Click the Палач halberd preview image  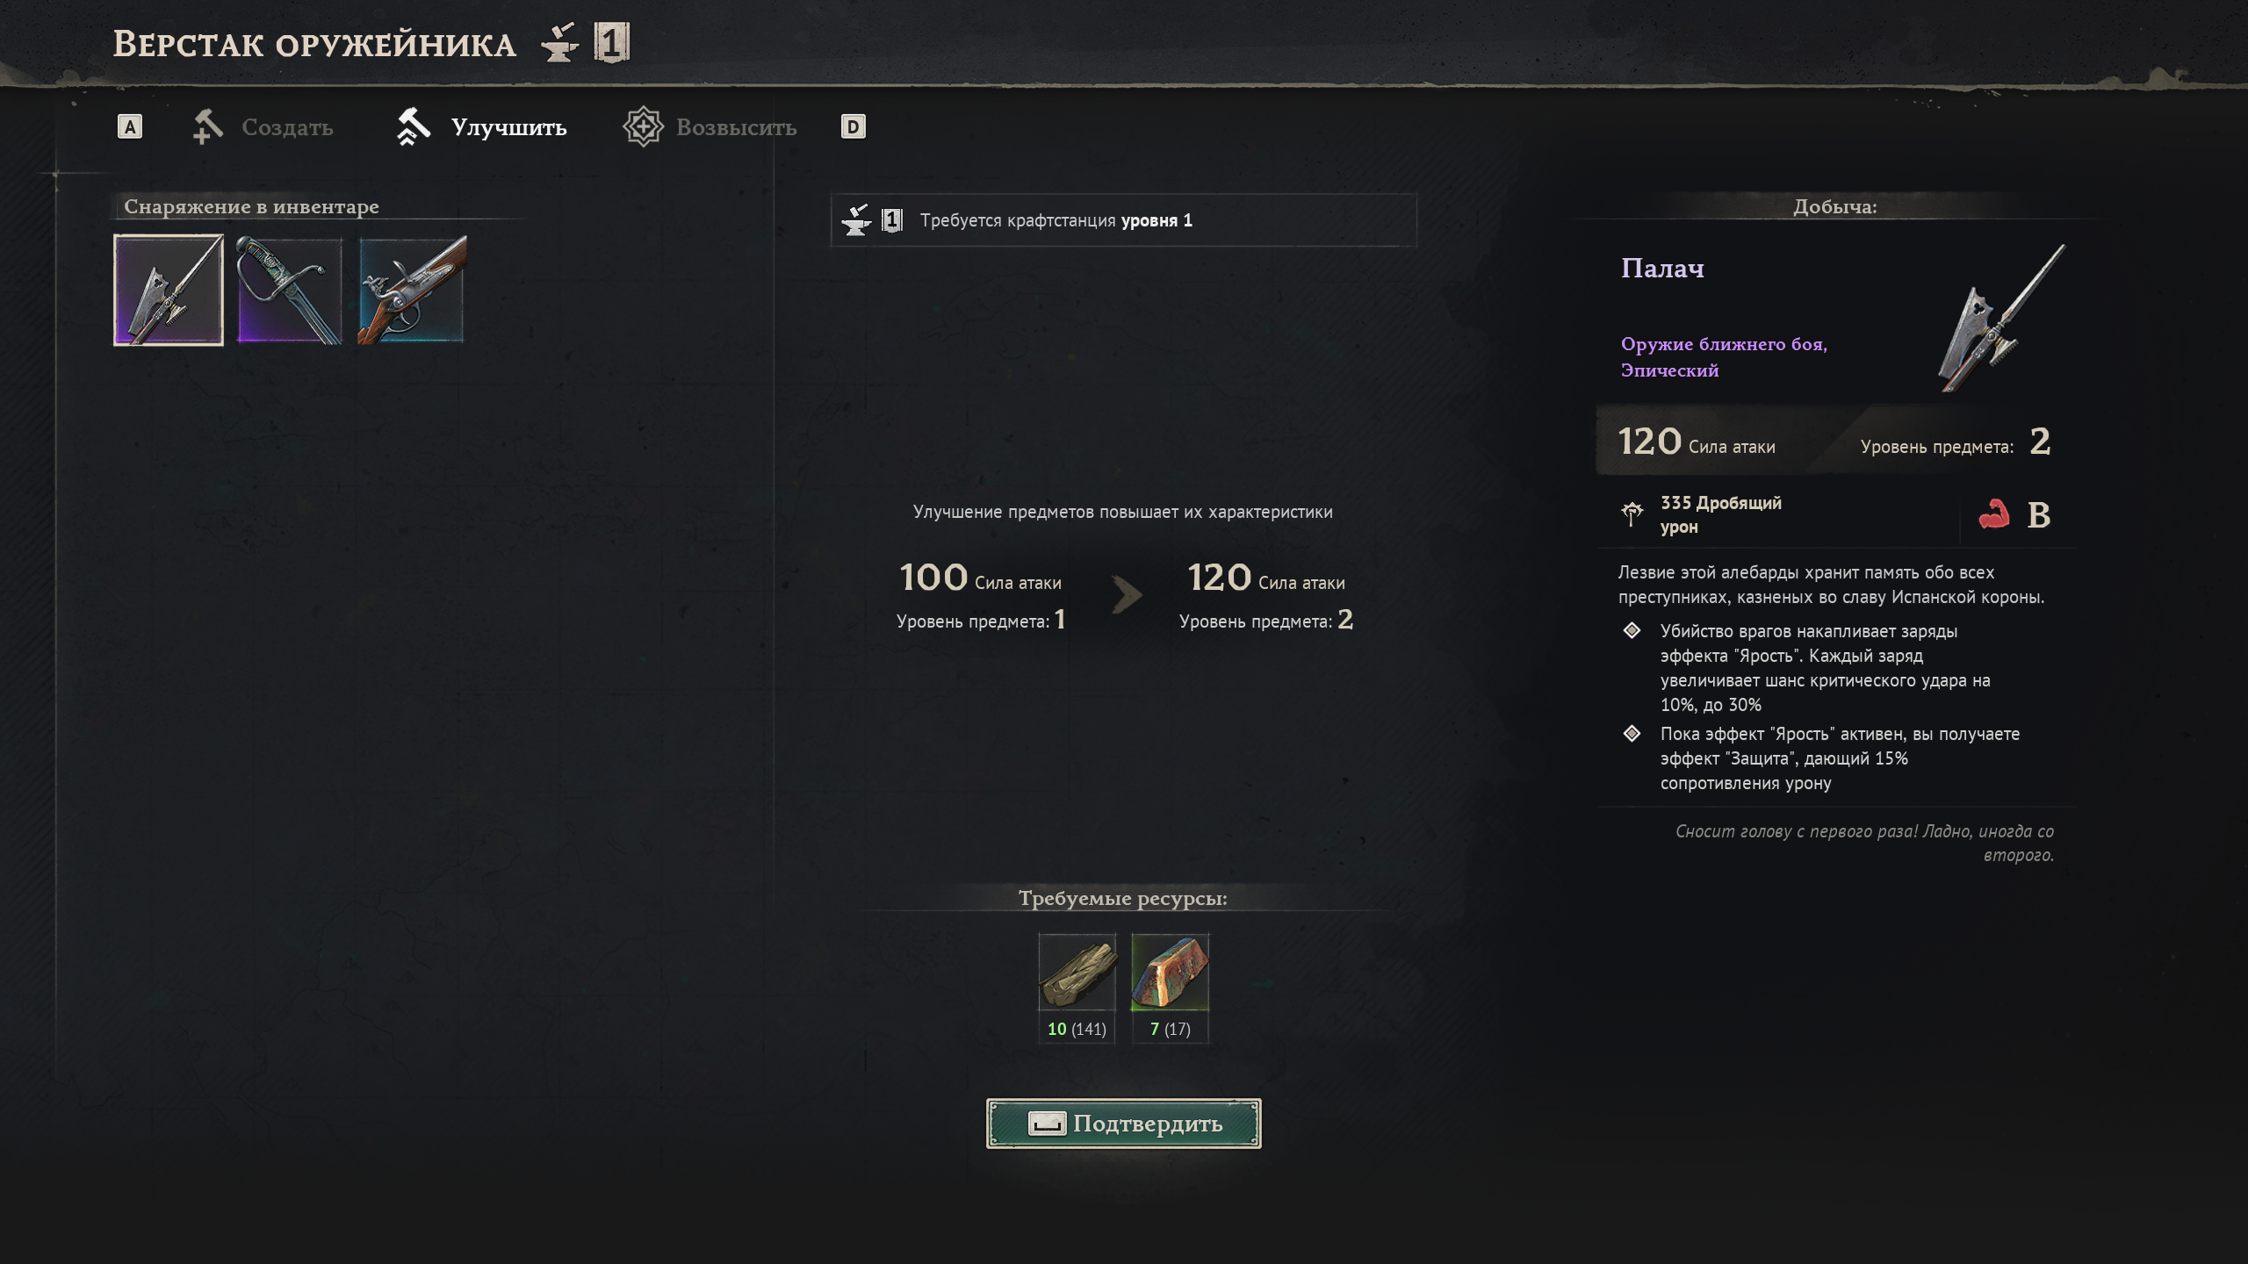pos(2001,318)
